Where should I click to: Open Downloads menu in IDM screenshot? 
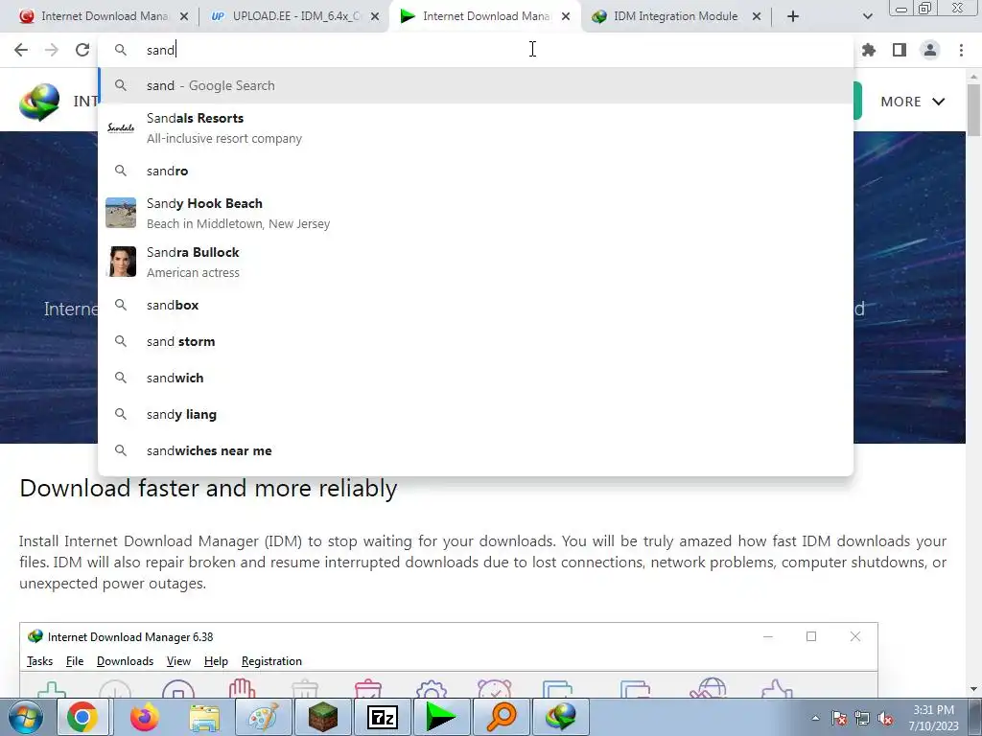126,661
